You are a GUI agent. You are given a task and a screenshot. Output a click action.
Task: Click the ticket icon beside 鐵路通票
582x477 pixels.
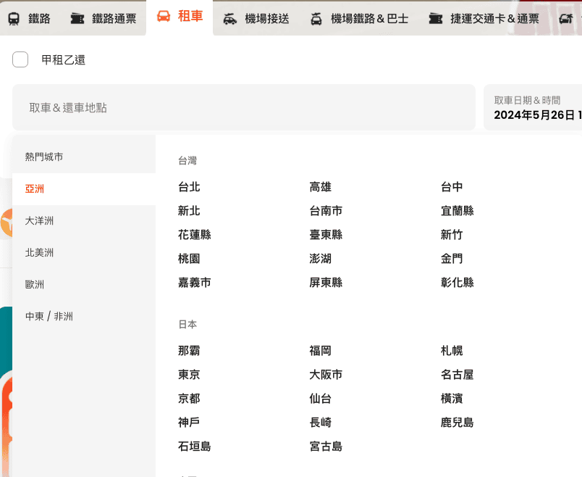(x=77, y=19)
